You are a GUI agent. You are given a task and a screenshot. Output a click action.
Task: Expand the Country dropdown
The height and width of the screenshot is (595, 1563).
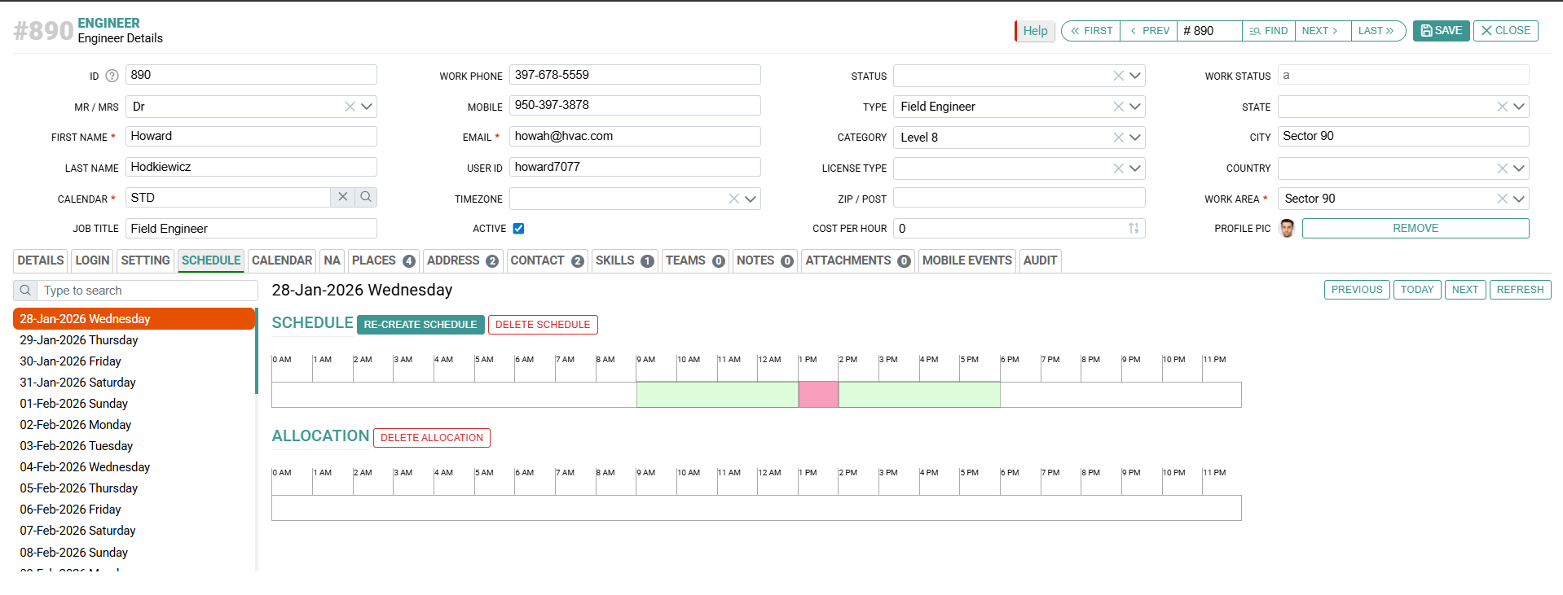1519,168
